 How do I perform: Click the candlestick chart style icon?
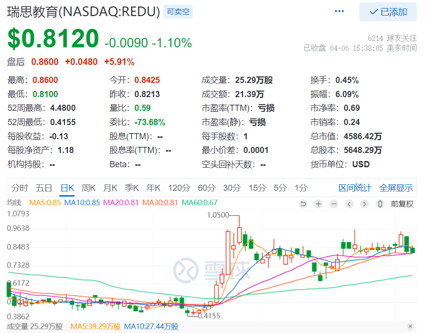tap(379, 204)
